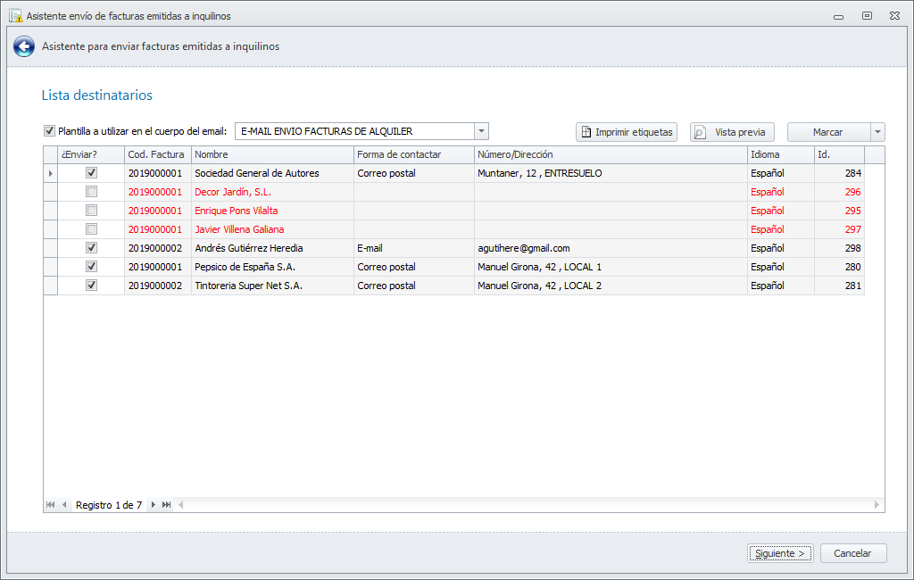Image resolution: width=914 pixels, height=580 pixels.
Task: Select the Sociedad General de Autores name cell
Action: (272, 173)
